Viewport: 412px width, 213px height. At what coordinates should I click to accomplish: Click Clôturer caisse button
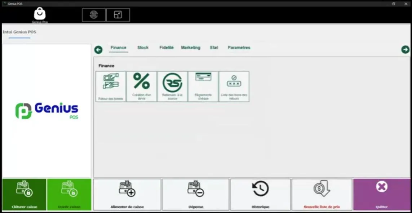[25, 195]
